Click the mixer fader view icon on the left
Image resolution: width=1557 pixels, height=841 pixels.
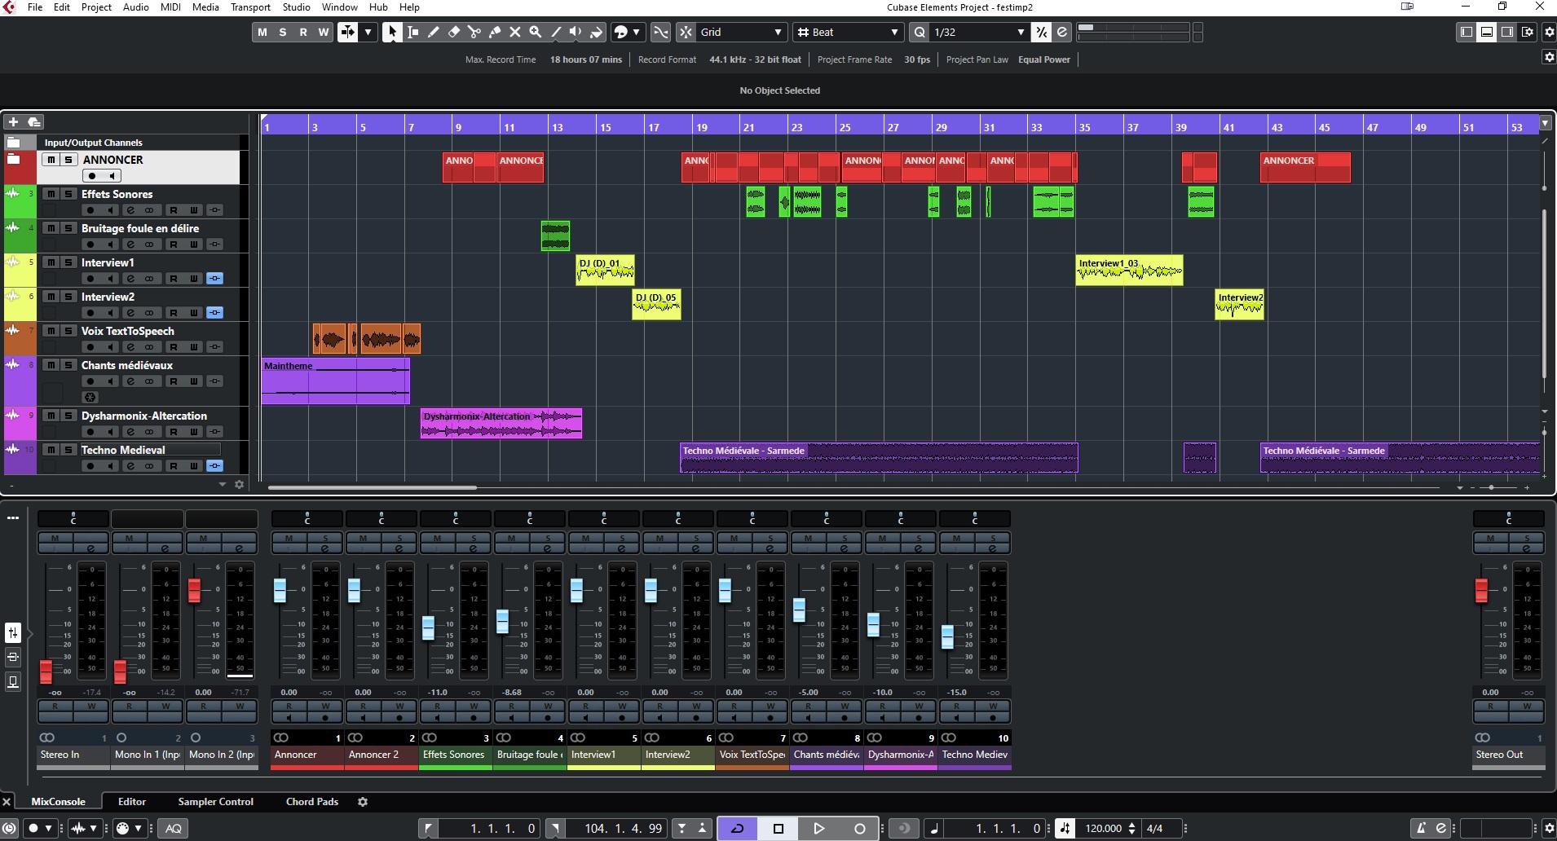tap(13, 632)
